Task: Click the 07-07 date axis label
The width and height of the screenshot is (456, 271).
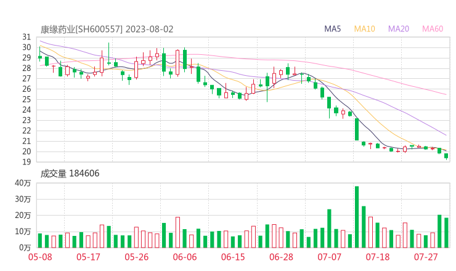Action: [329, 257]
